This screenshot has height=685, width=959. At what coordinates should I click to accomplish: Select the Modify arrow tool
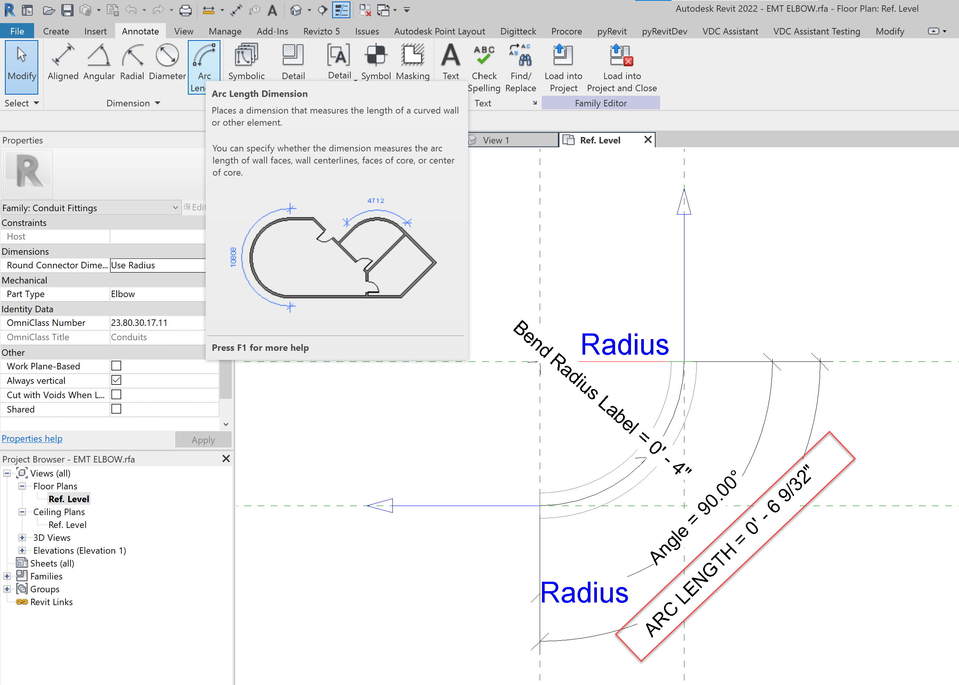click(x=22, y=67)
